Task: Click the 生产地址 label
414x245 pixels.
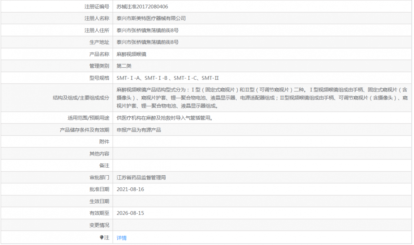Action: pos(99,42)
